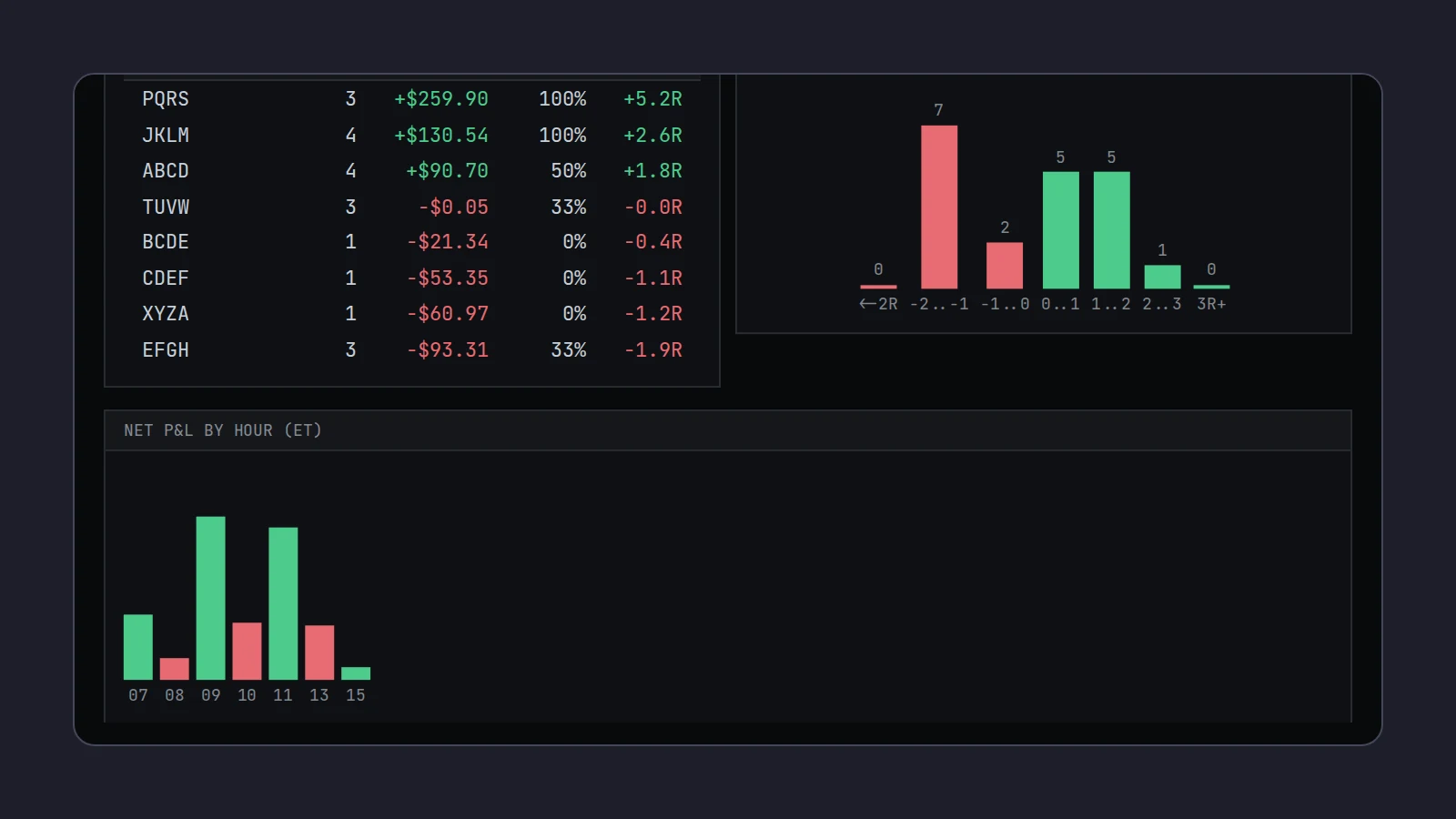Click the NET P&L BY HOUR (ET) header
1456x819 pixels.
point(223,430)
